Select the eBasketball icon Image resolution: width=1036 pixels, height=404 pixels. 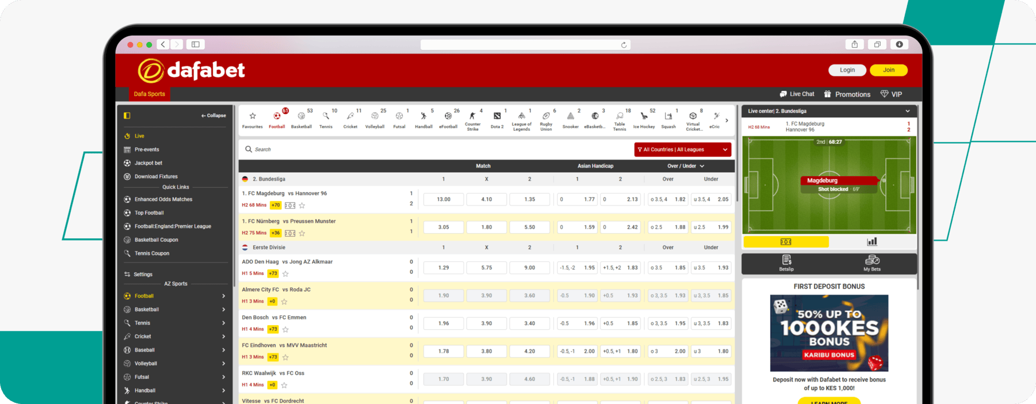[x=595, y=120]
